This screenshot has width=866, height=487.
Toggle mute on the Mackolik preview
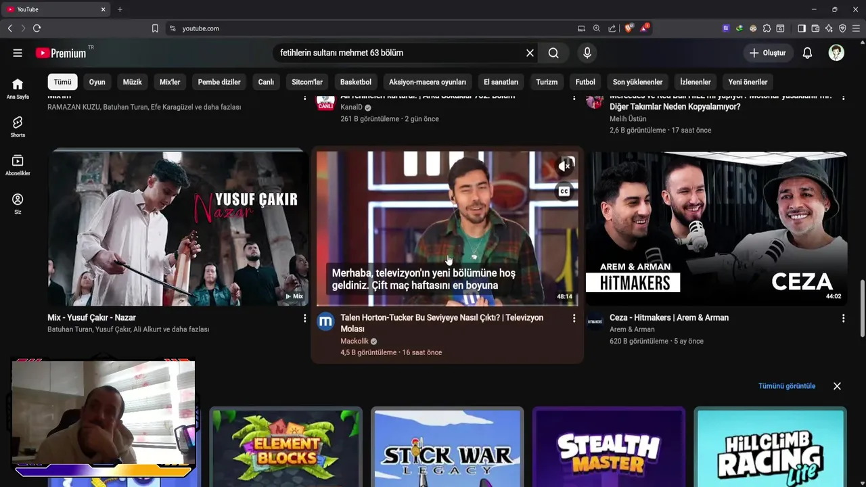(564, 166)
